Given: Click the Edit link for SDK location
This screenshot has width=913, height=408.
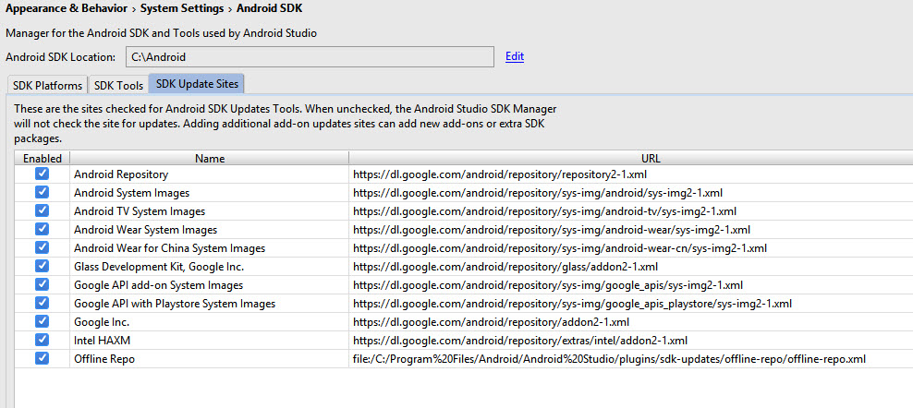Looking at the screenshot, I should click(x=515, y=56).
